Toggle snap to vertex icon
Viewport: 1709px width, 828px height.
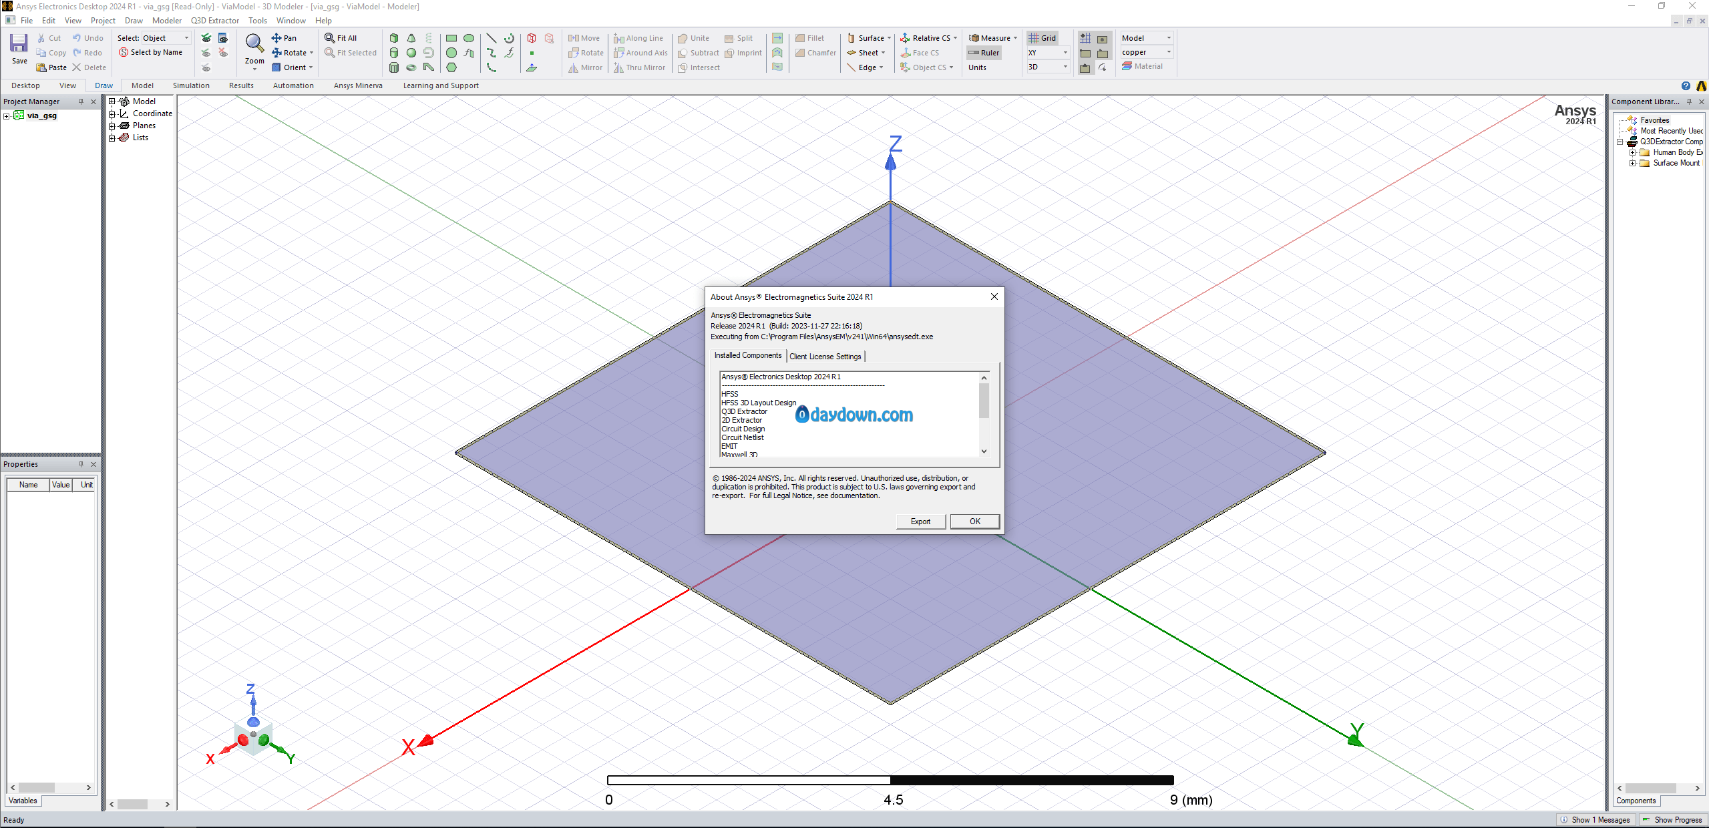(x=1085, y=53)
